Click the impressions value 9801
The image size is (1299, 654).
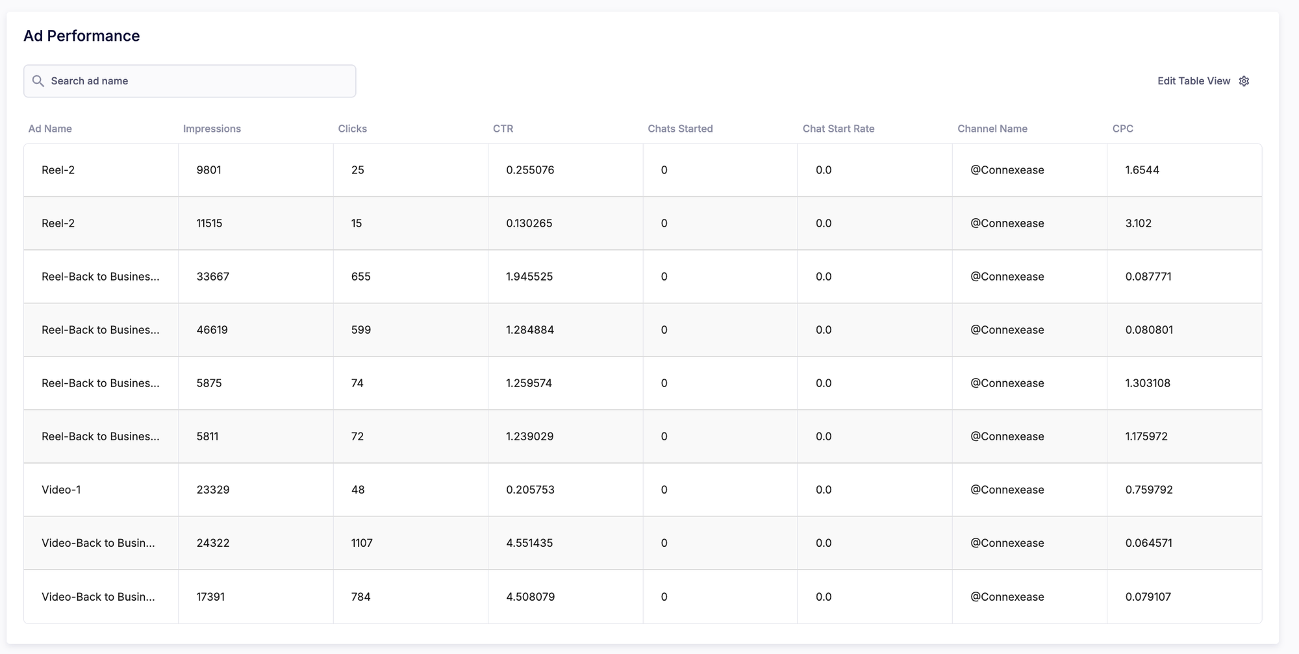click(208, 170)
